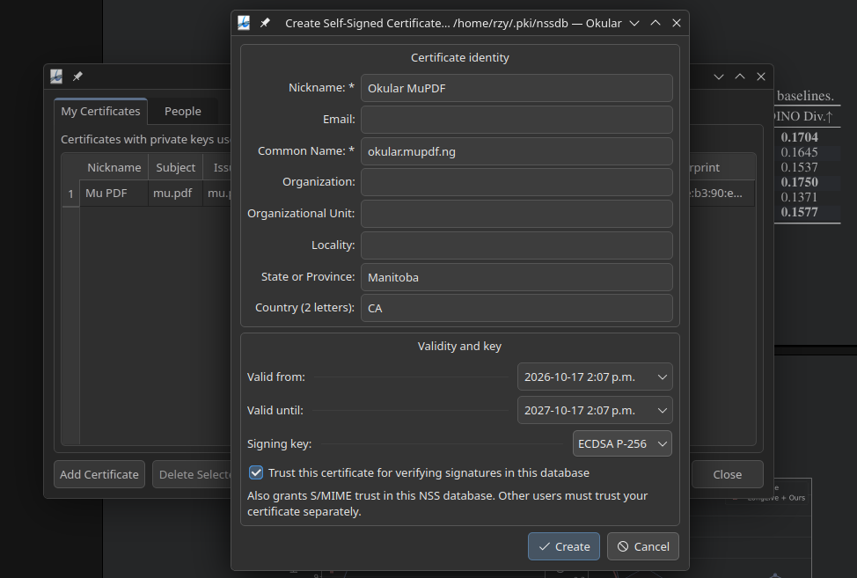Close the background certificates window with X
Screen dimensions: 857x578
[761, 77]
